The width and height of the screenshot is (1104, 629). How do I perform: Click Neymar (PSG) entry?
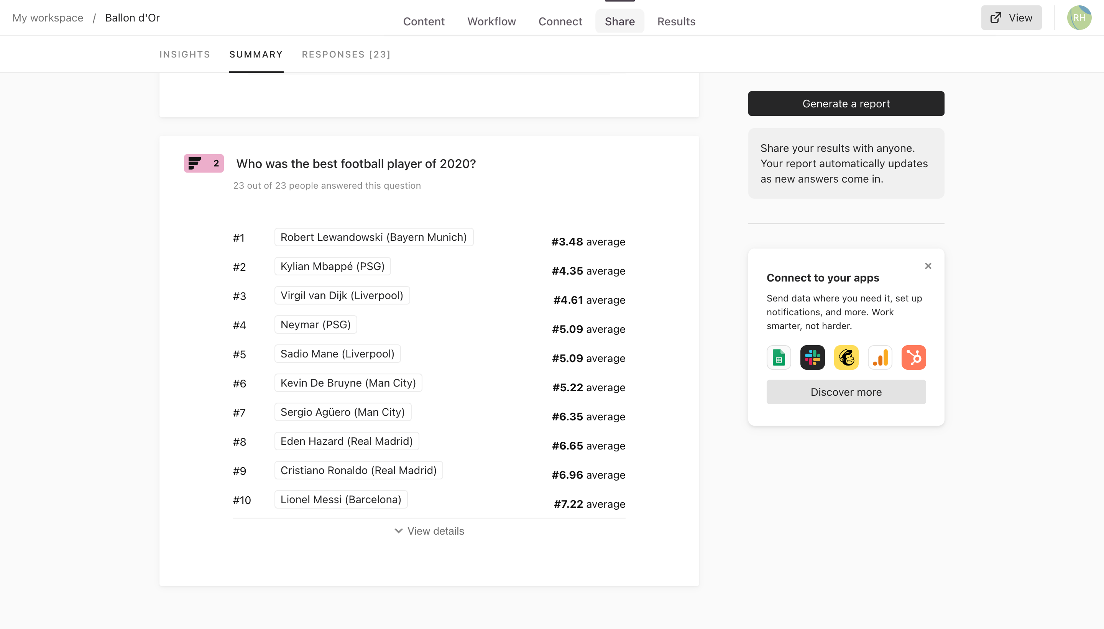pos(315,324)
